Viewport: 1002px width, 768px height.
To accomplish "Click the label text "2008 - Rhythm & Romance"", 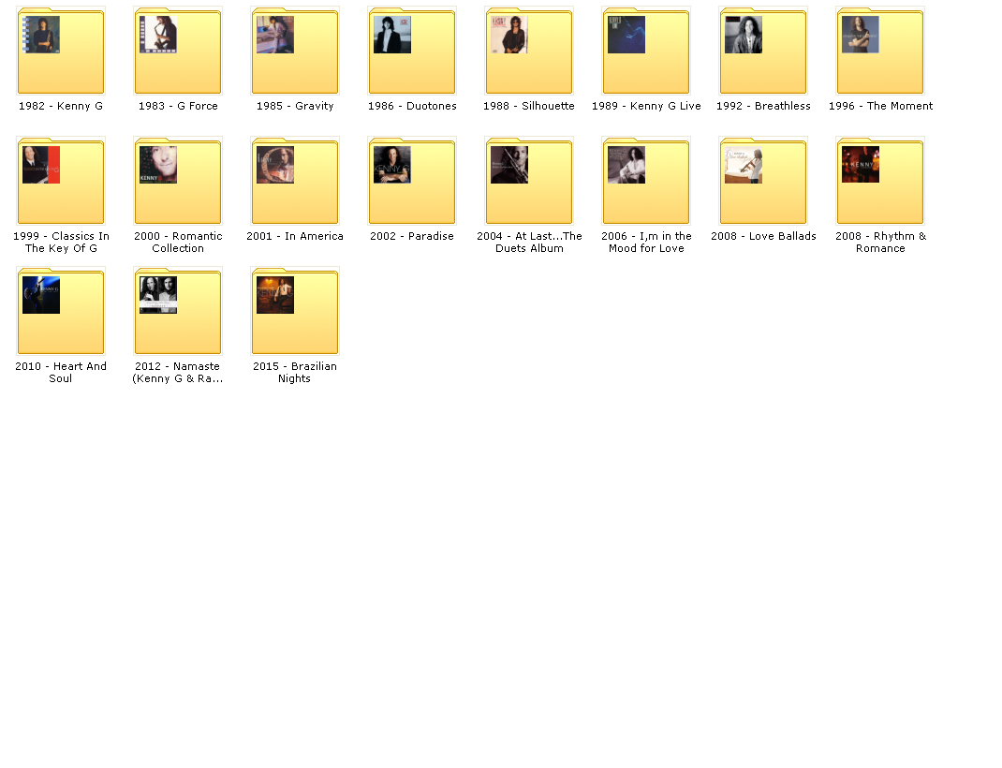I will pos(880,243).
